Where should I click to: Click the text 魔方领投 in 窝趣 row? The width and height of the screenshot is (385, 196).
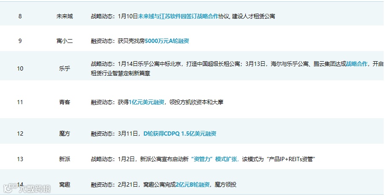225,185
